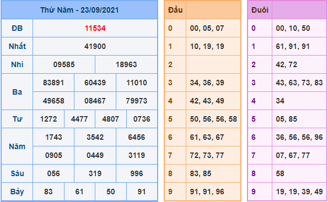
Task: Click the 'Bảy' row label
Action: coord(17,192)
